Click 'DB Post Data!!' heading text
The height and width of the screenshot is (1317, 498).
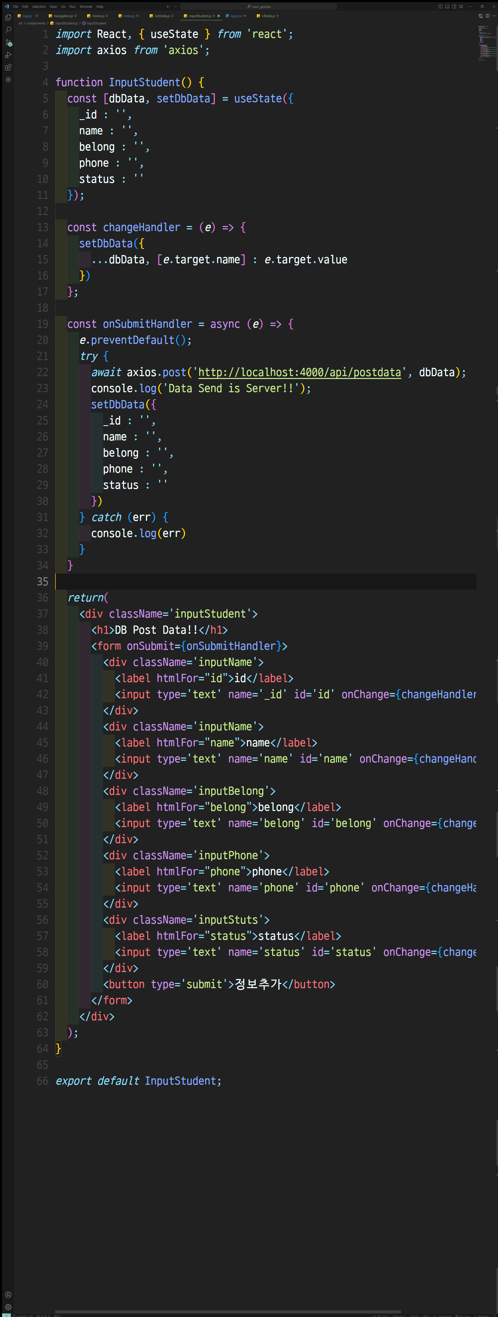tap(156, 630)
